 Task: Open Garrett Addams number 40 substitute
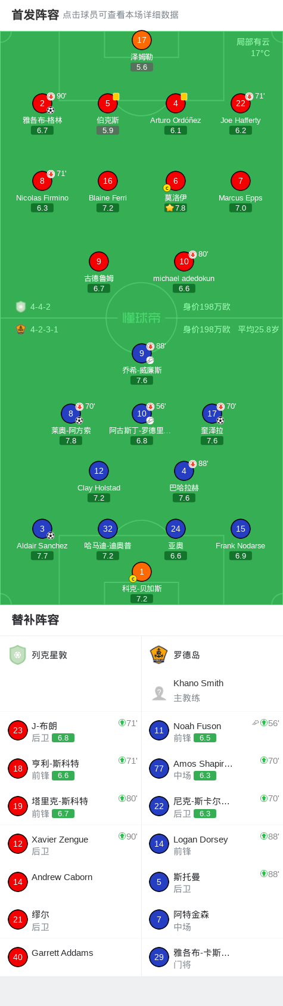point(70,957)
